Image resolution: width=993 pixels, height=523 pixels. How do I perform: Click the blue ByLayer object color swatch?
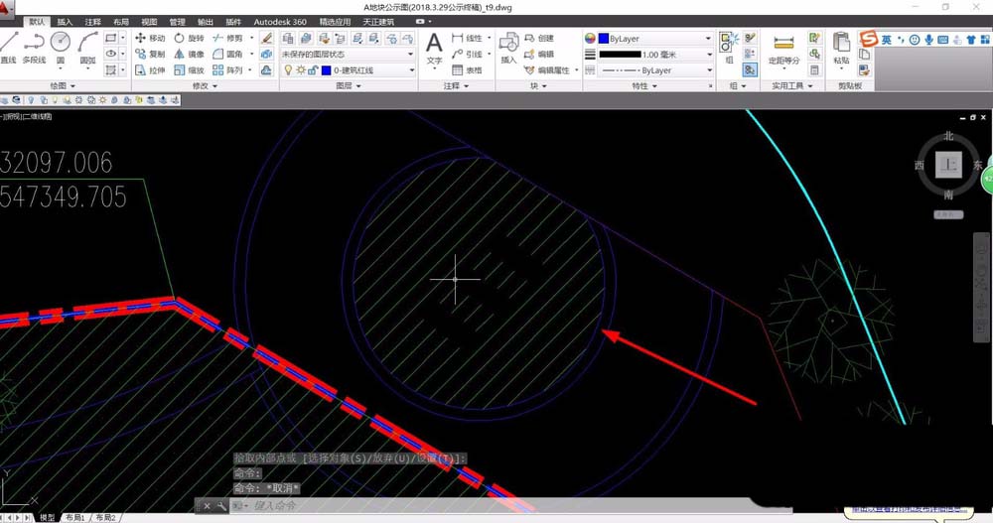click(603, 38)
